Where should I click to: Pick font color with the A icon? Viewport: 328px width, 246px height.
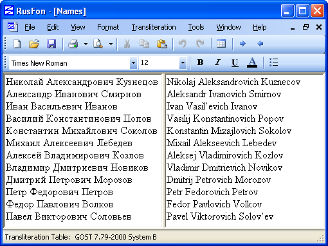pyautogui.click(x=252, y=62)
